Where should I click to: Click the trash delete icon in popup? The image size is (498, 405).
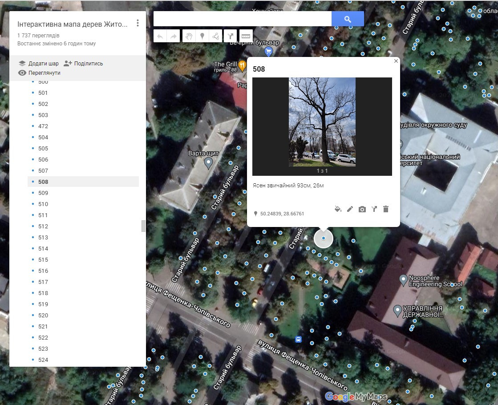tap(386, 209)
